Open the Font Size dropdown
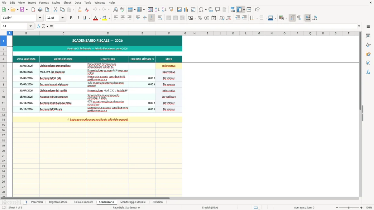374x210 pixels. pyautogui.click(x=63, y=18)
